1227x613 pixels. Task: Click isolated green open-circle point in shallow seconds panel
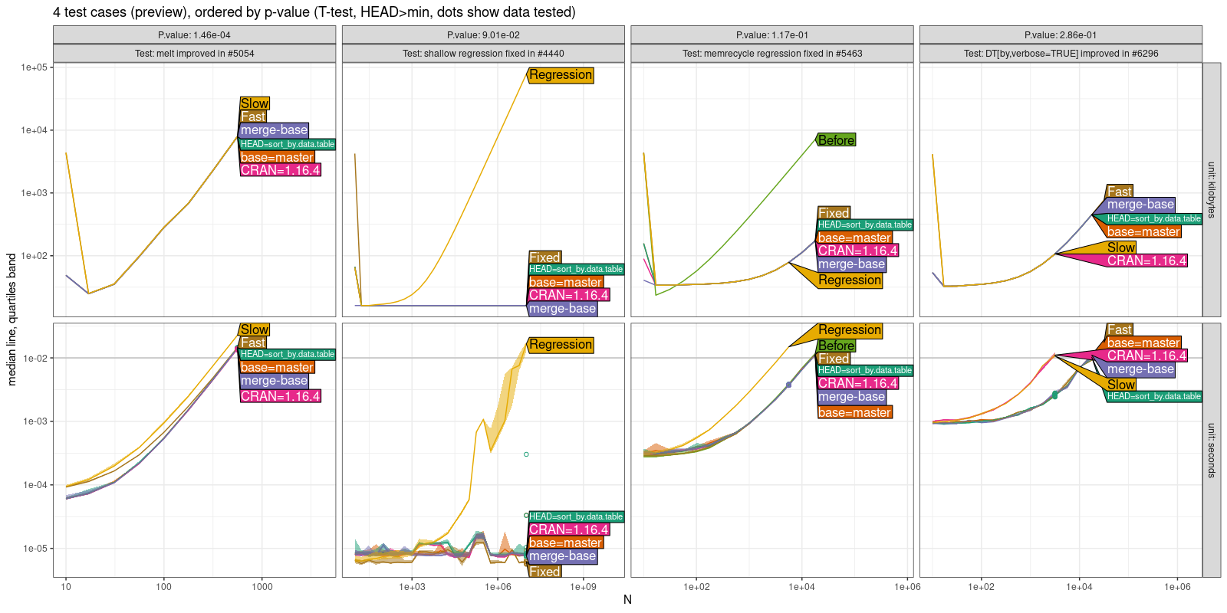point(526,454)
